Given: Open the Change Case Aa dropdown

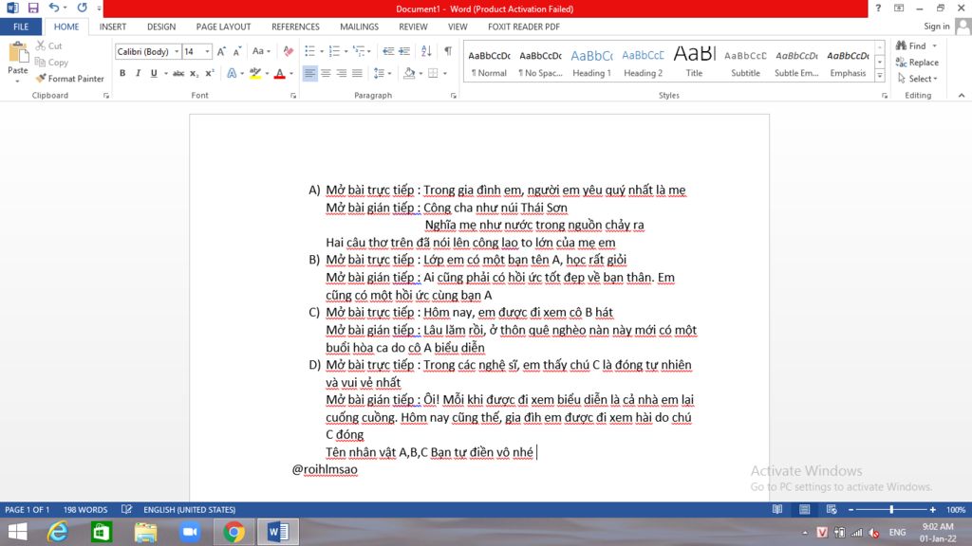Looking at the screenshot, I should click(x=261, y=51).
